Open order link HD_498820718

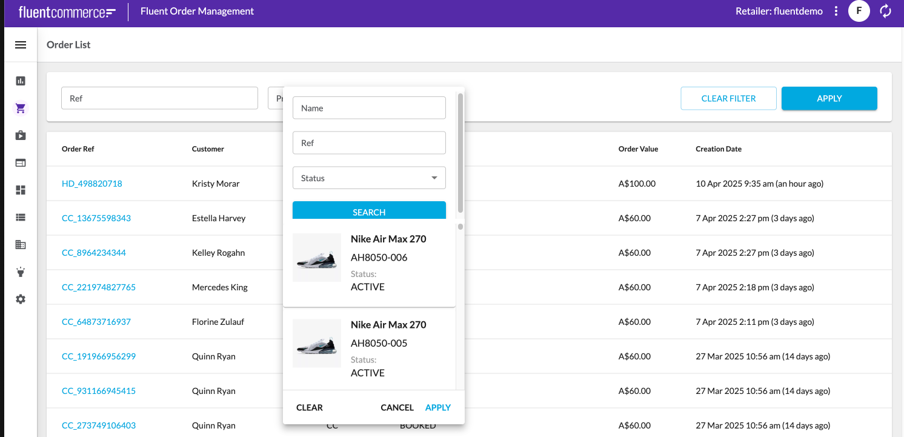[x=92, y=184]
